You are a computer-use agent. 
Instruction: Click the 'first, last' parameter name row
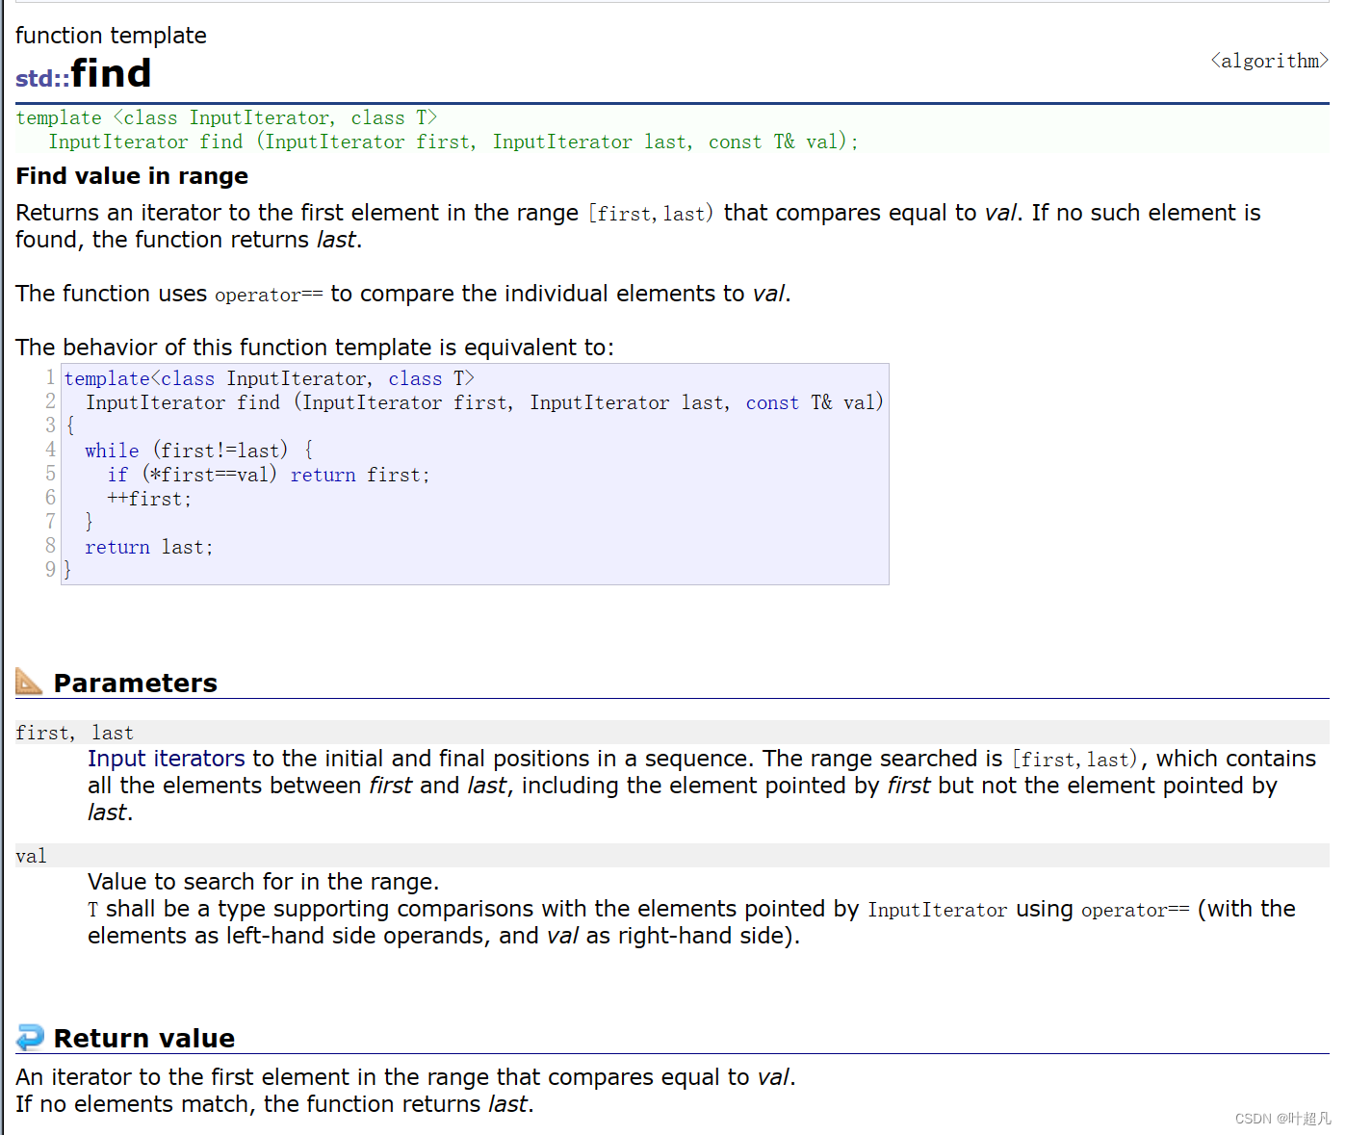coord(672,733)
